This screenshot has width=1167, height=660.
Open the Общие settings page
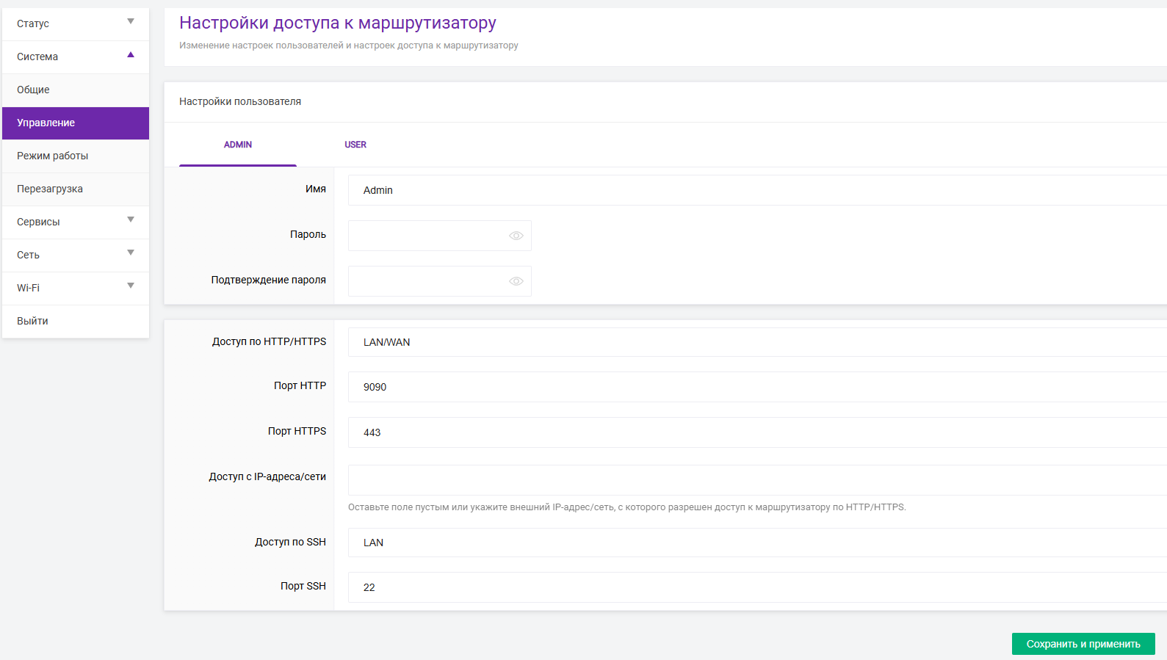coord(34,90)
